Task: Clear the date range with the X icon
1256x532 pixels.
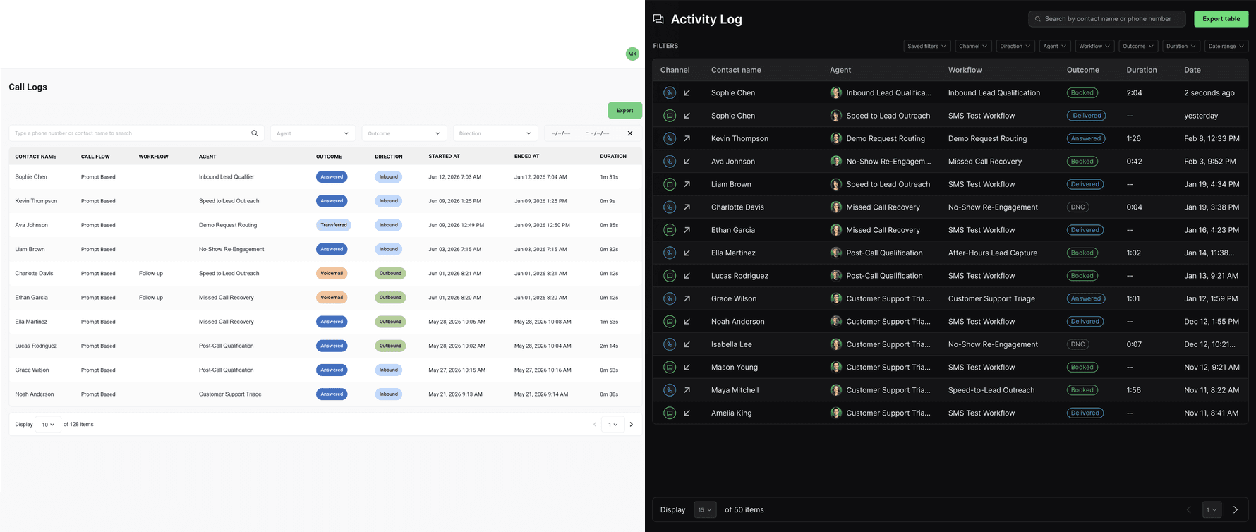Action: (x=630, y=133)
